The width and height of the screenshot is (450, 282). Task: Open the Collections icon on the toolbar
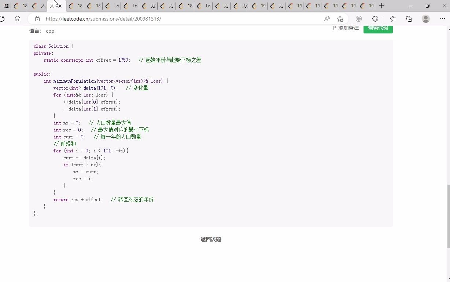tap(409, 19)
